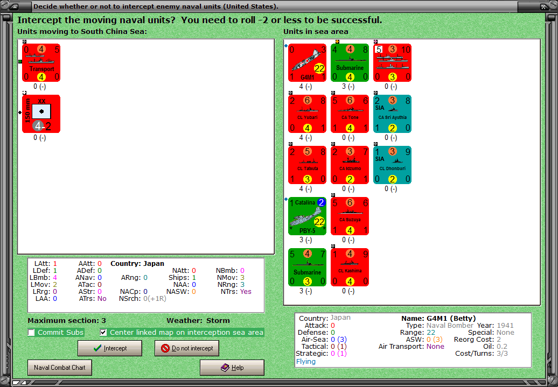This screenshot has height=387, width=558.
Task: Choose the CA Tone cruiser counter
Action: coord(350,114)
